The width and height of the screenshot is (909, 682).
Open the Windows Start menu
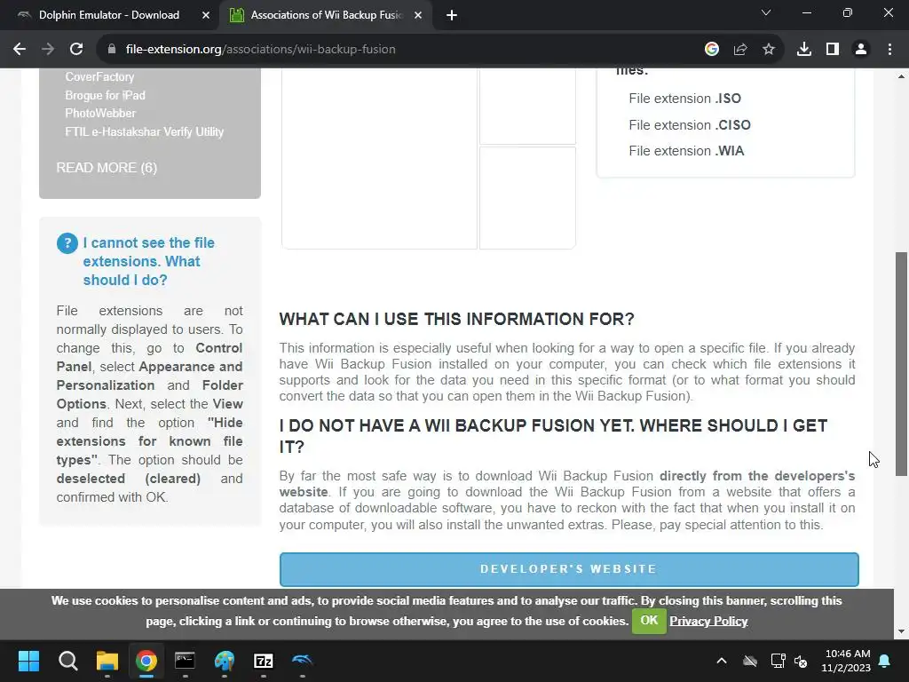[x=28, y=661]
